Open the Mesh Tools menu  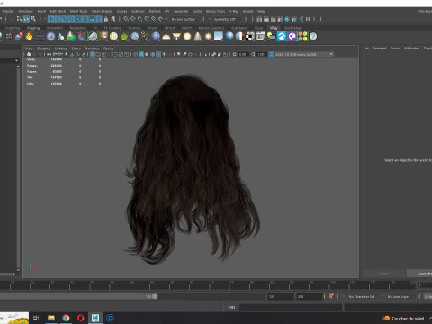pos(78,11)
